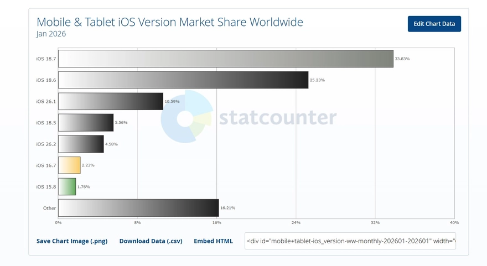The image size is (487, 266).
Task: Click the 16.21% value label
Action: point(227,208)
